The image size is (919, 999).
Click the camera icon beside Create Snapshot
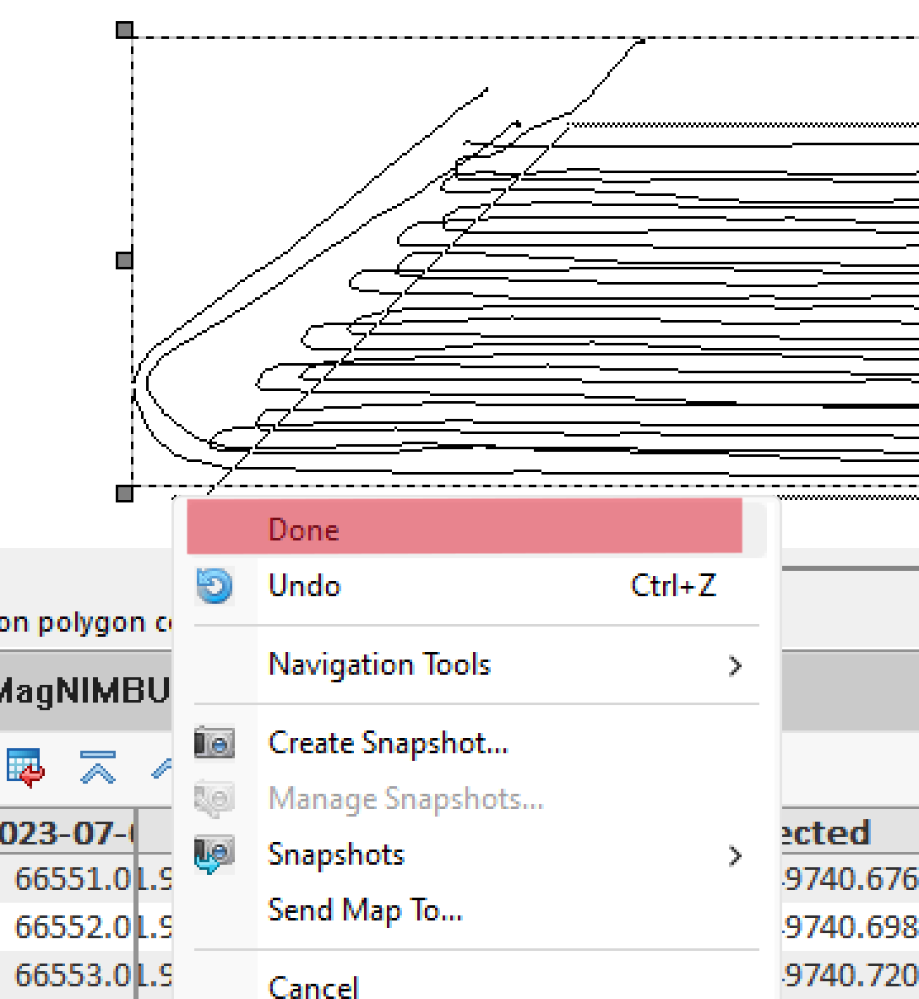(213, 743)
